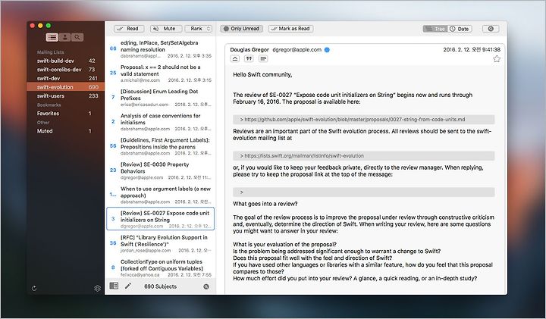Viewport: 546px width, 319px height.
Task: Select swift-evolution mailing list
Action: pyautogui.click(x=66, y=87)
